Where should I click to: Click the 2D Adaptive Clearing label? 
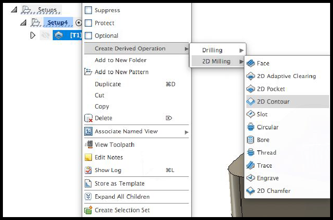pos(286,76)
